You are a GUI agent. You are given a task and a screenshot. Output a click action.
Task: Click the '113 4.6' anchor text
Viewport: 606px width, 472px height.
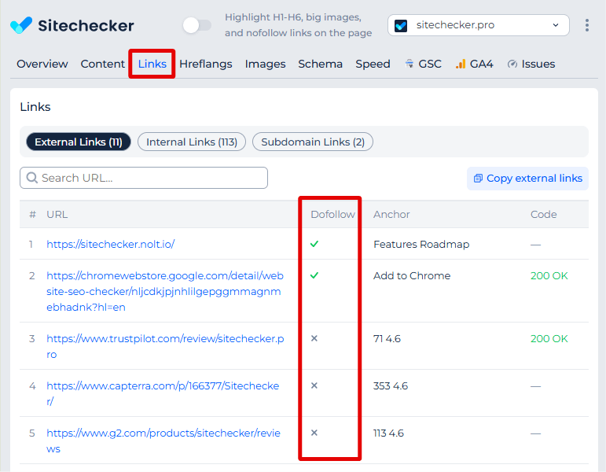coord(388,433)
